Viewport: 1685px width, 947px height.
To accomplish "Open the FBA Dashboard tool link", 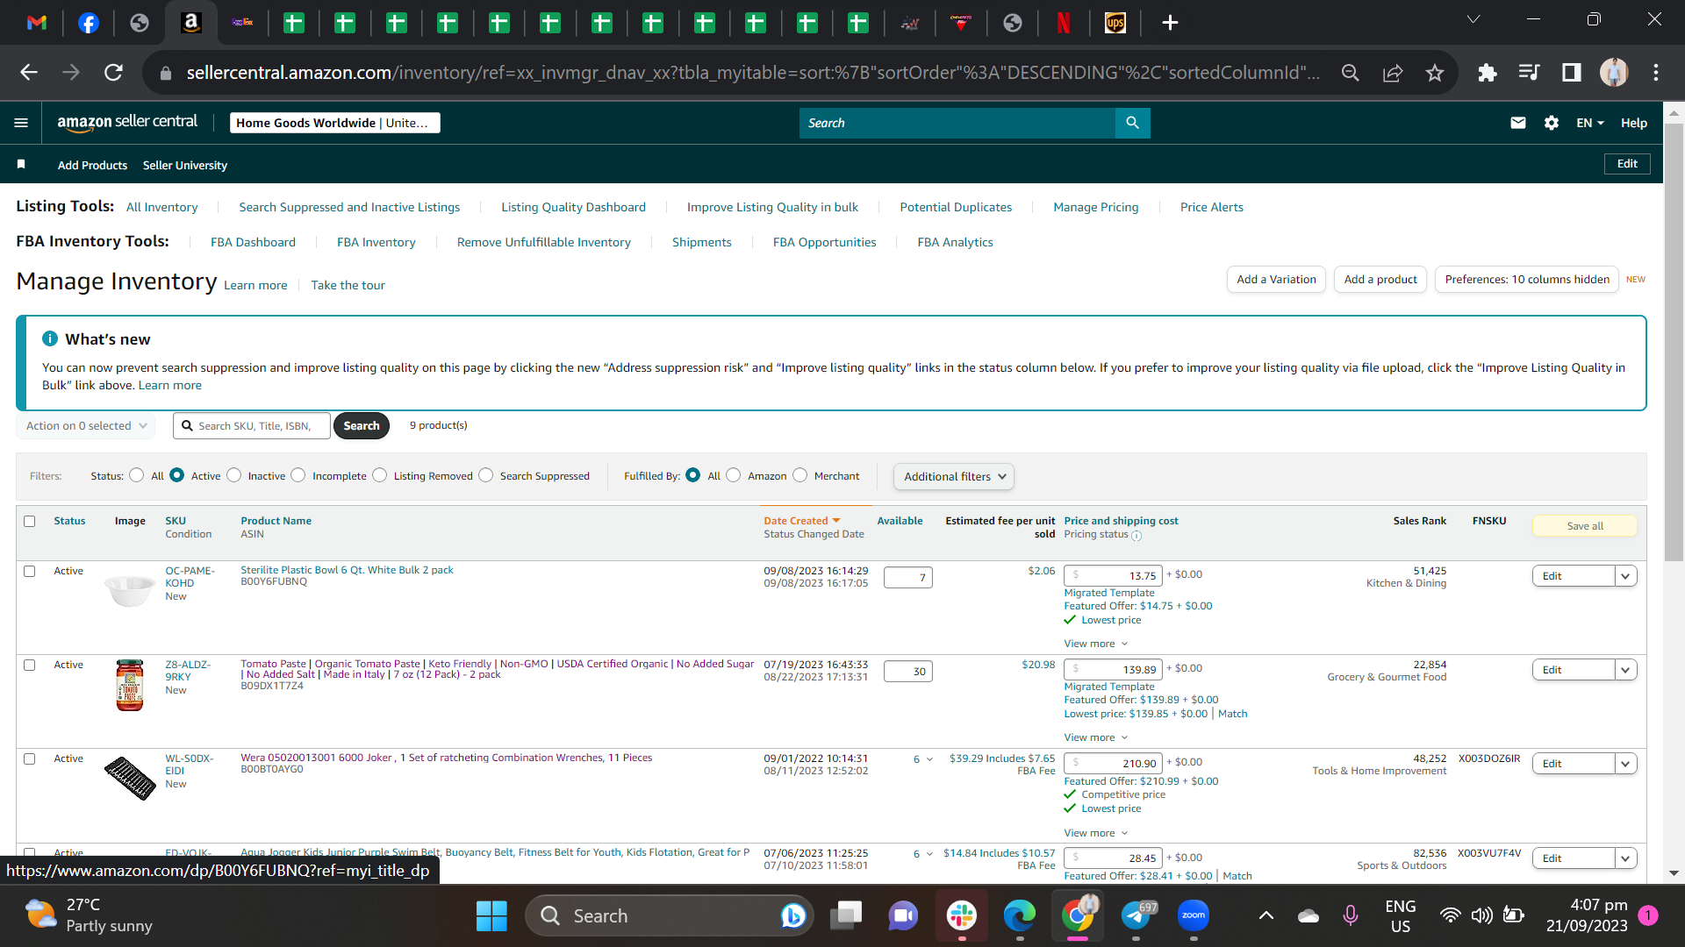I will (253, 242).
